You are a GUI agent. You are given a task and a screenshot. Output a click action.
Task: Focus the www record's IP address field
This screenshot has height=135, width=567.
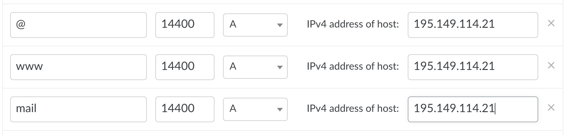click(472, 67)
